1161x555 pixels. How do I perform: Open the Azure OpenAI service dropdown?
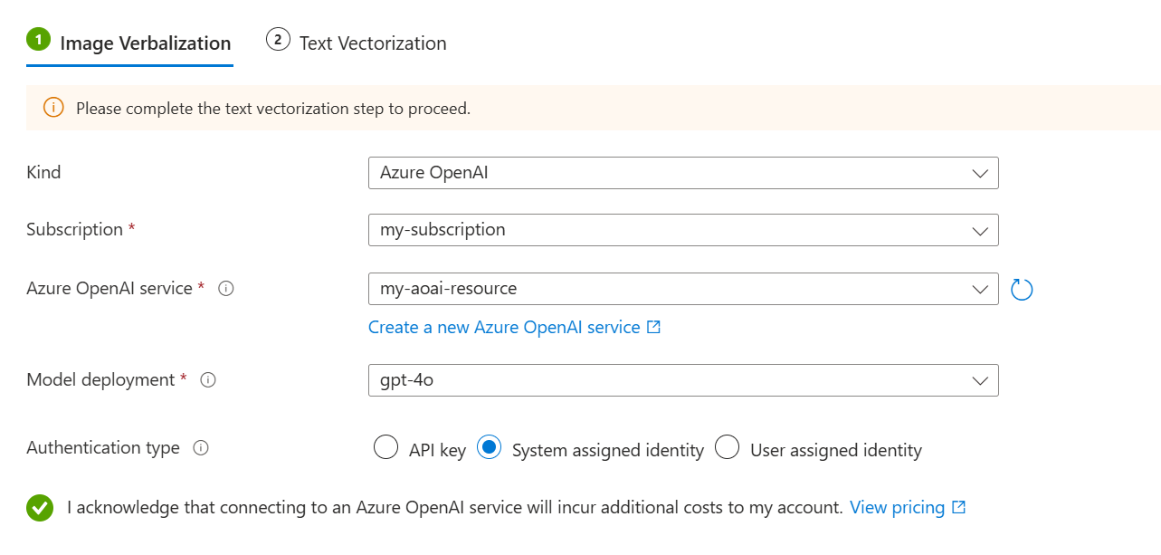tap(683, 290)
